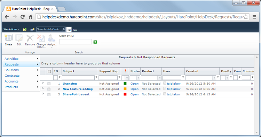Click the green go arrow beside Open by ID
This screenshot has height=137, width=261.
click(95, 42)
